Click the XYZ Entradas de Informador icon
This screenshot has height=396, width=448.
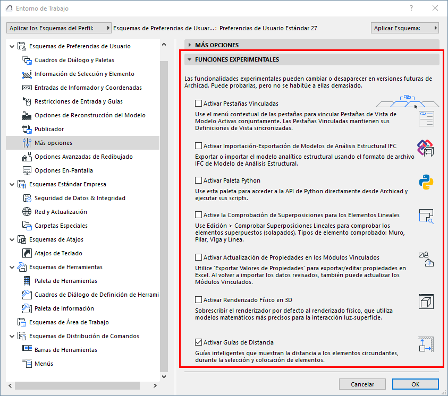[x=27, y=88]
